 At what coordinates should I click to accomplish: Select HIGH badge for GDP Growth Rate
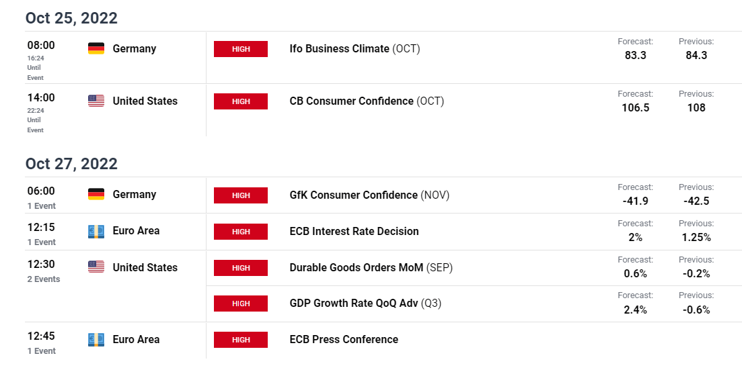tap(241, 304)
